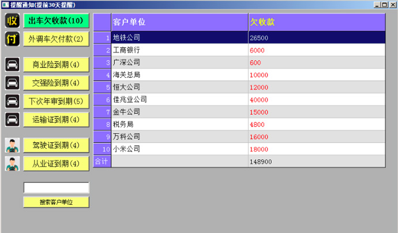
Task: Show 商业险到期(4) reminders
Action: click(x=56, y=65)
